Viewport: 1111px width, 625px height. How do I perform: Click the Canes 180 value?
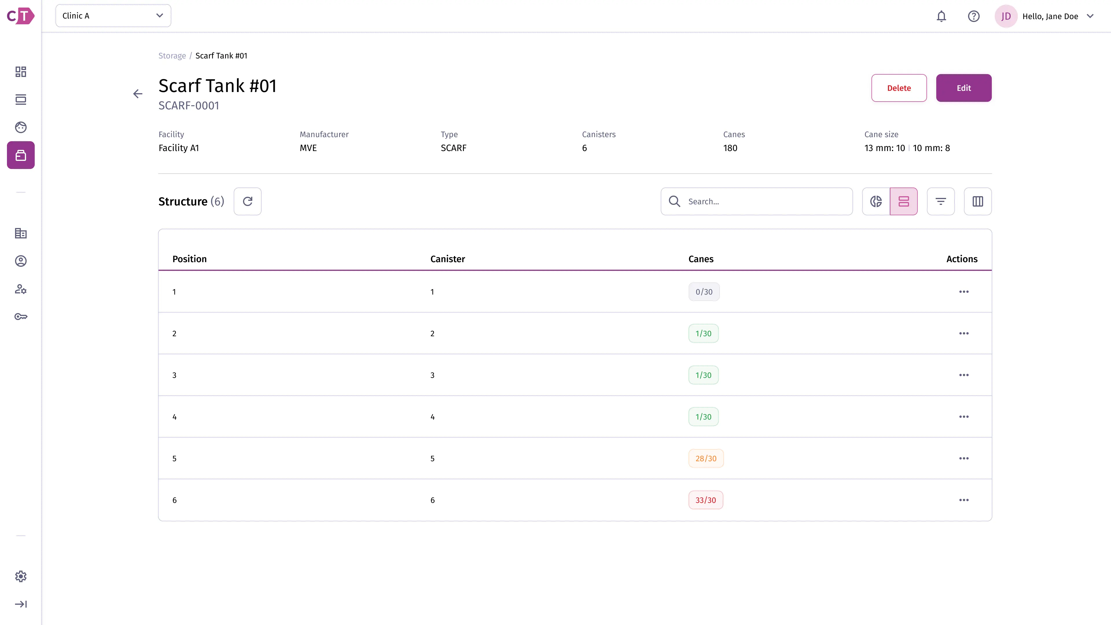click(x=730, y=148)
